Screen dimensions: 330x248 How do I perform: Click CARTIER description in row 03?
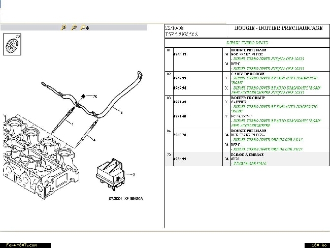click(x=239, y=102)
